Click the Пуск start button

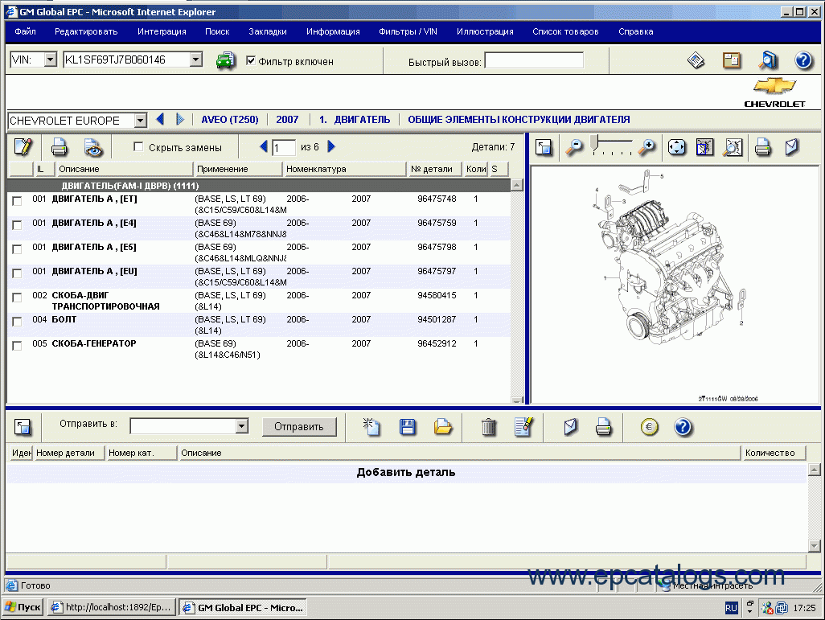23,607
